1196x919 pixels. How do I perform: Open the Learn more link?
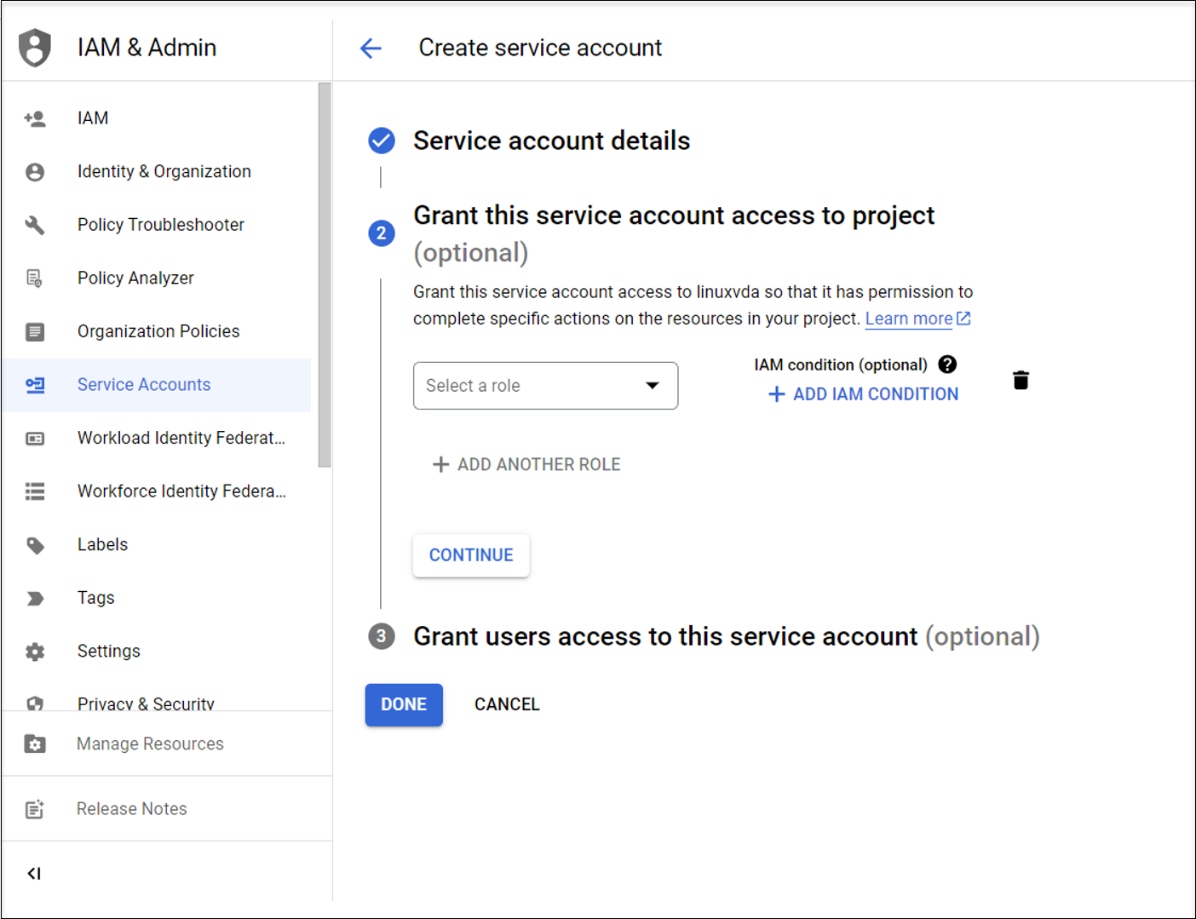pyautogui.click(x=909, y=318)
